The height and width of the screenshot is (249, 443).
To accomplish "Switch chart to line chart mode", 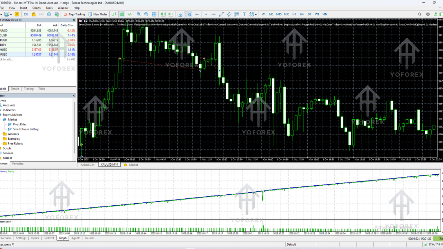I will (x=129, y=14).
